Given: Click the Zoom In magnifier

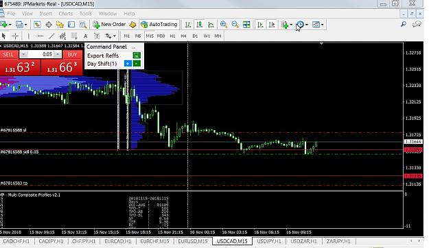Looking at the screenshot, I should (224, 25).
